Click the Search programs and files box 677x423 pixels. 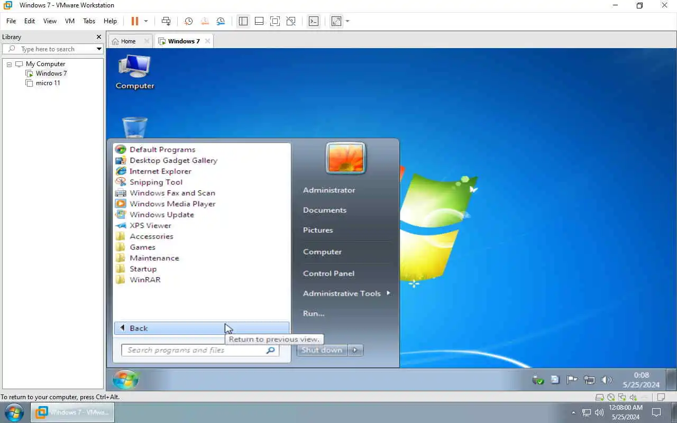pos(200,350)
